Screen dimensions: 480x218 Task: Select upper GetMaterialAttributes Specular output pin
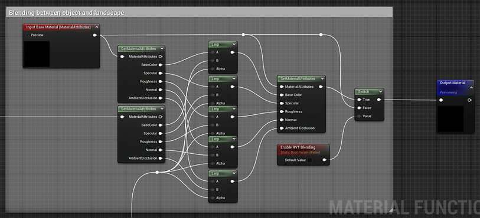[x=161, y=73]
